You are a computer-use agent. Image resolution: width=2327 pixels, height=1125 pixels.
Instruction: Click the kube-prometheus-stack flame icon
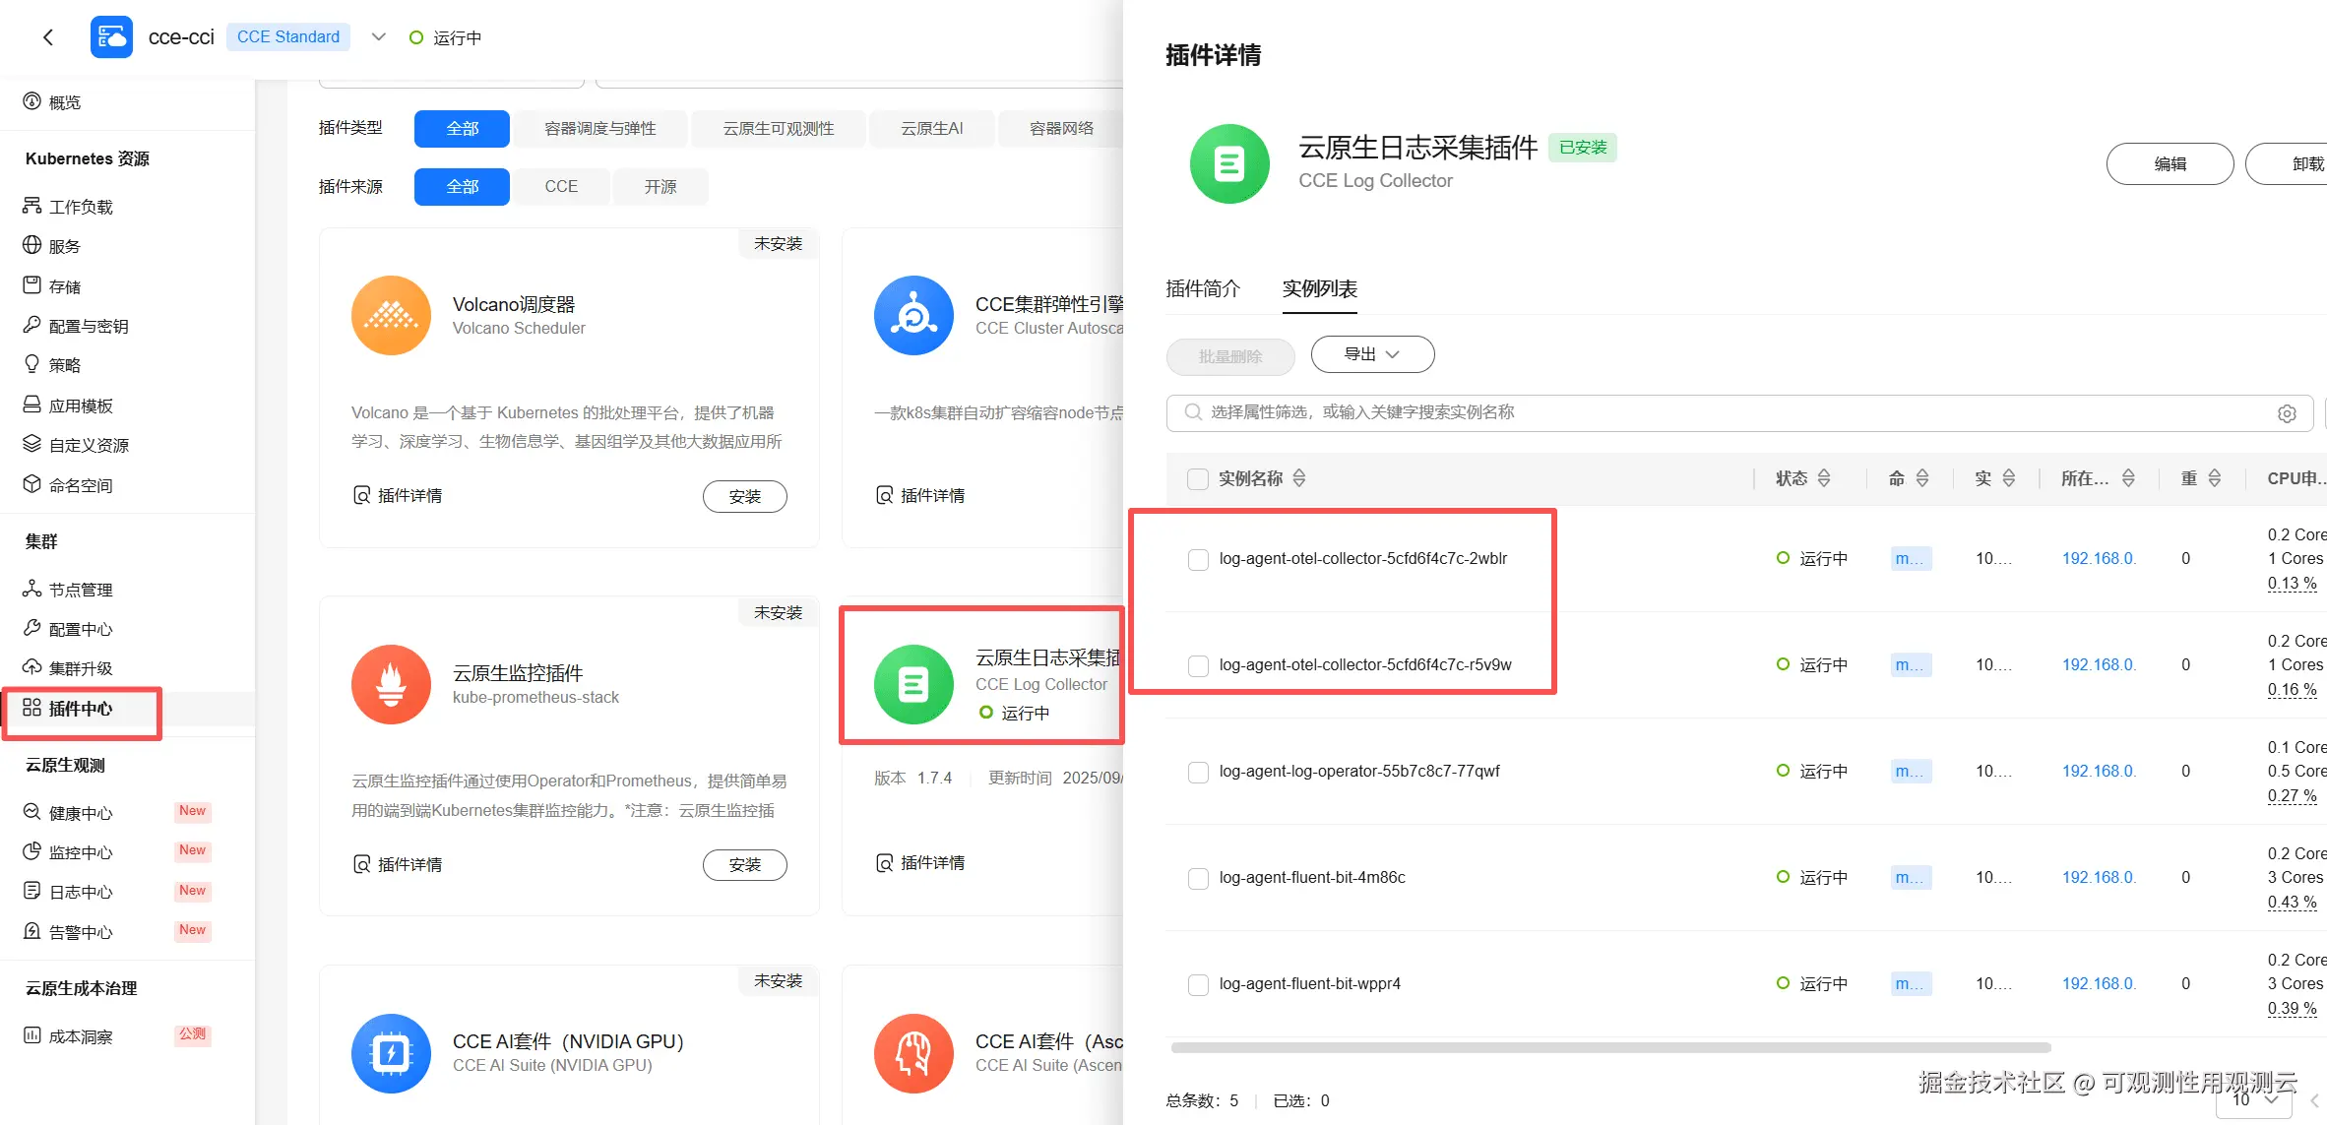click(x=391, y=684)
